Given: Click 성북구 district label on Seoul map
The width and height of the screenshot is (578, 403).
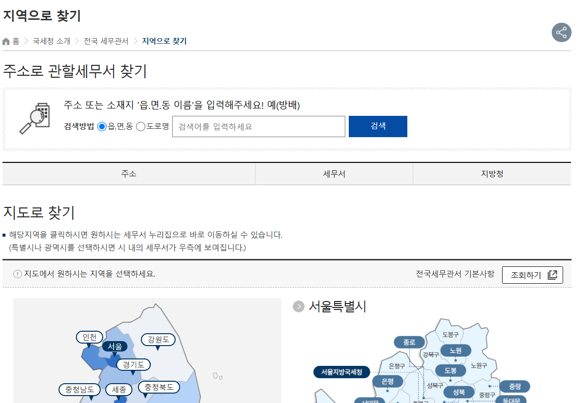Looking at the screenshot, I should (435, 385).
